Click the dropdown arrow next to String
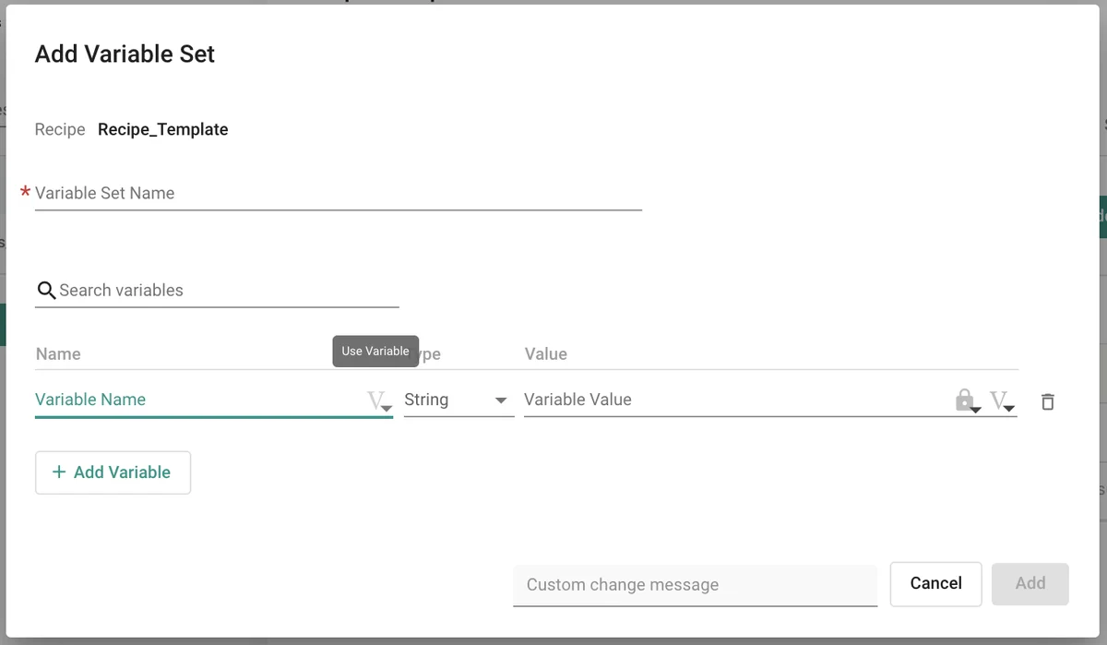 coord(501,400)
